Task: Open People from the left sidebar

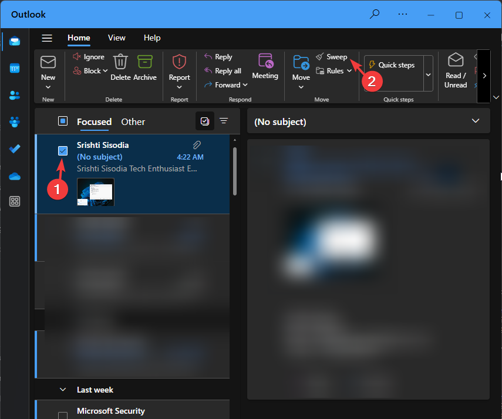Action: (x=14, y=96)
